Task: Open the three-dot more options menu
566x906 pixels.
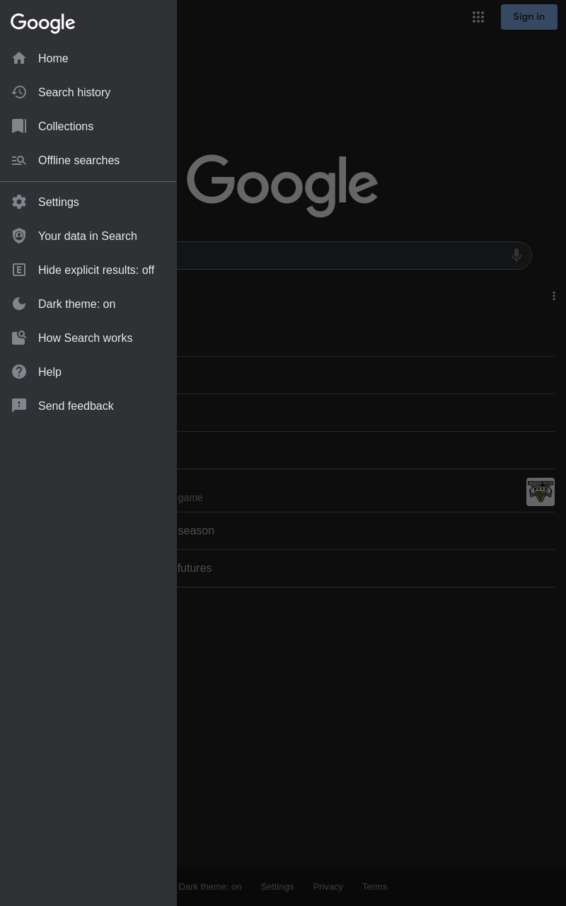Action: [x=554, y=296]
